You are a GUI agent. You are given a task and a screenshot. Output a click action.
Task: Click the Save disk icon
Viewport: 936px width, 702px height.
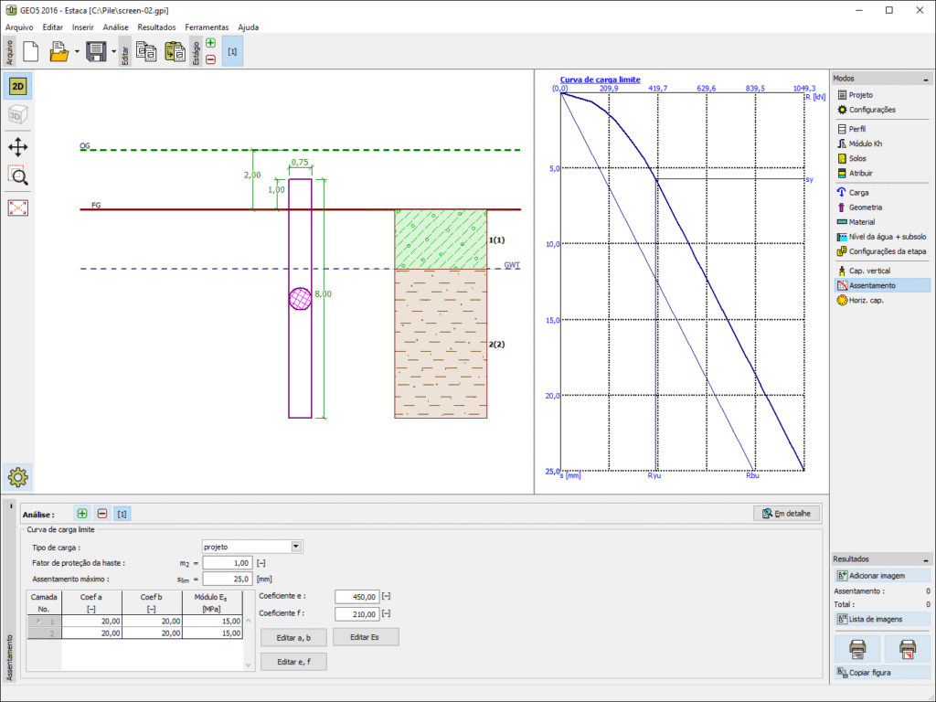tap(96, 52)
